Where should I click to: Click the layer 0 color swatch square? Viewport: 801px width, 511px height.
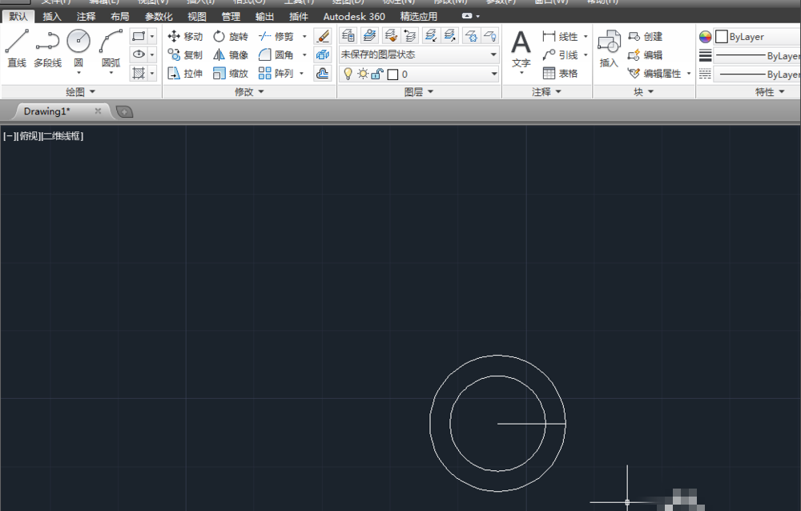392,74
